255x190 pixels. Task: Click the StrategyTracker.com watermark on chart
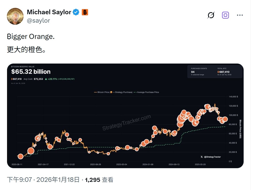tap(126, 122)
